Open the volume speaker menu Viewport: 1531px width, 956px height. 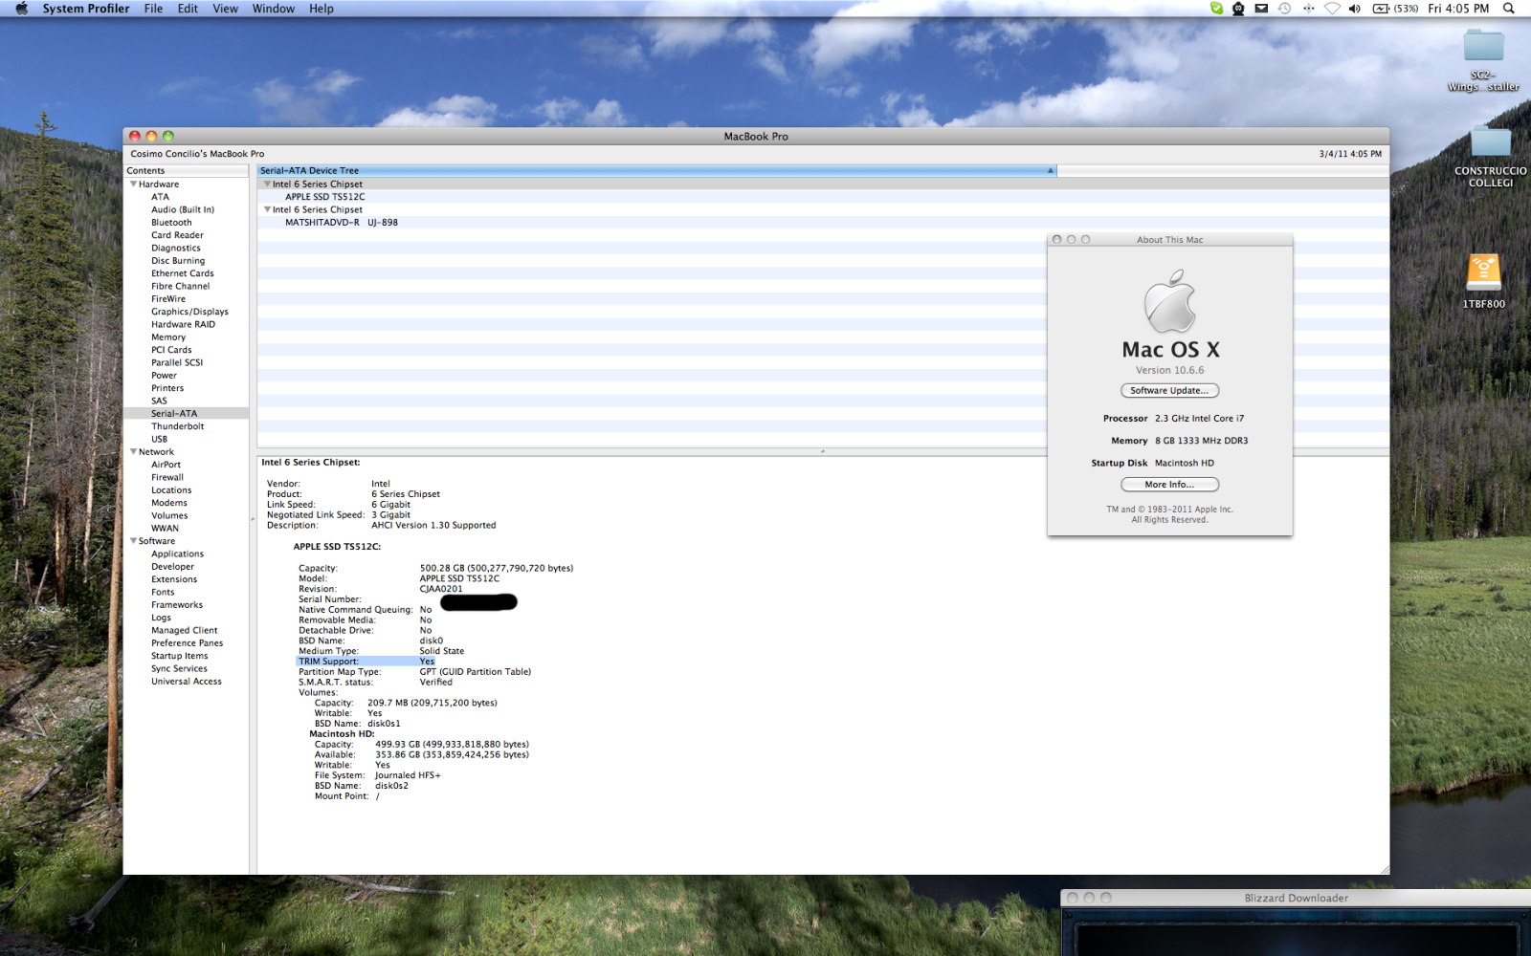[1355, 9]
